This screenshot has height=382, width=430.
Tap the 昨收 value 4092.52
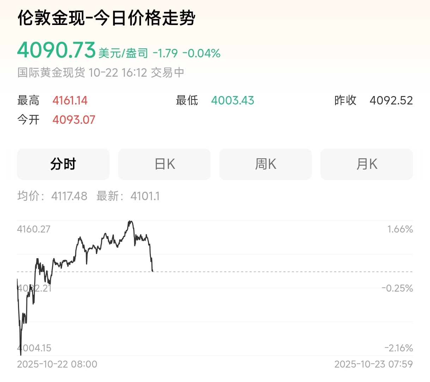(391, 101)
